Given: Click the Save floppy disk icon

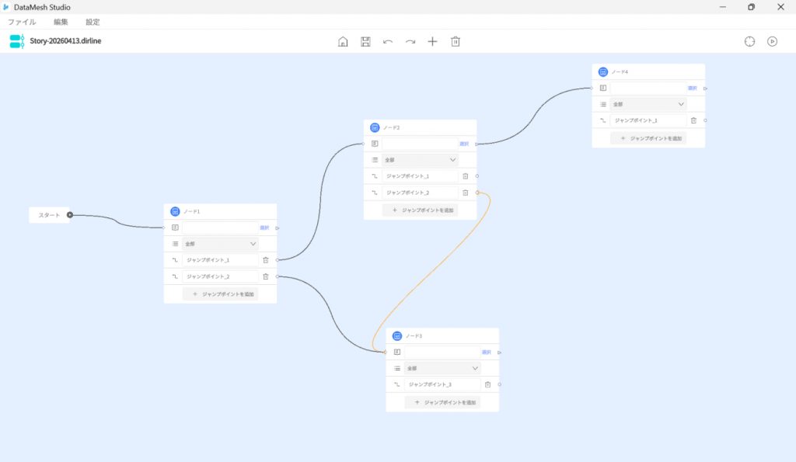Looking at the screenshot, I should pos(365,41).
